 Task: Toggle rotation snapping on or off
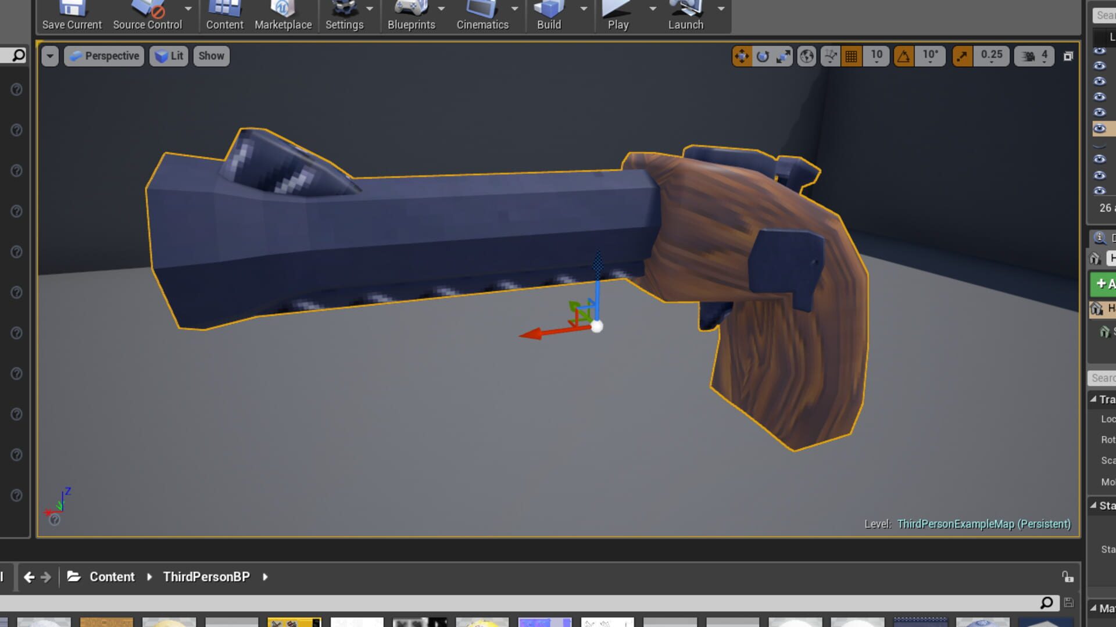(904, 56)
